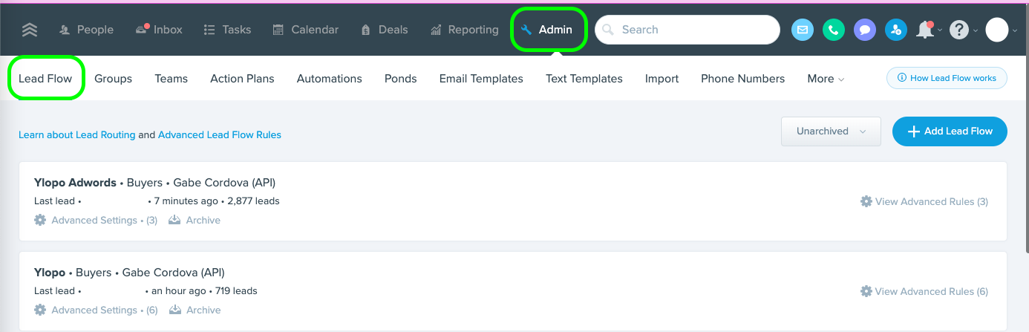Open the purple text message icon
Viewport: 1029px width, 332px height.
tap(864, 30)
